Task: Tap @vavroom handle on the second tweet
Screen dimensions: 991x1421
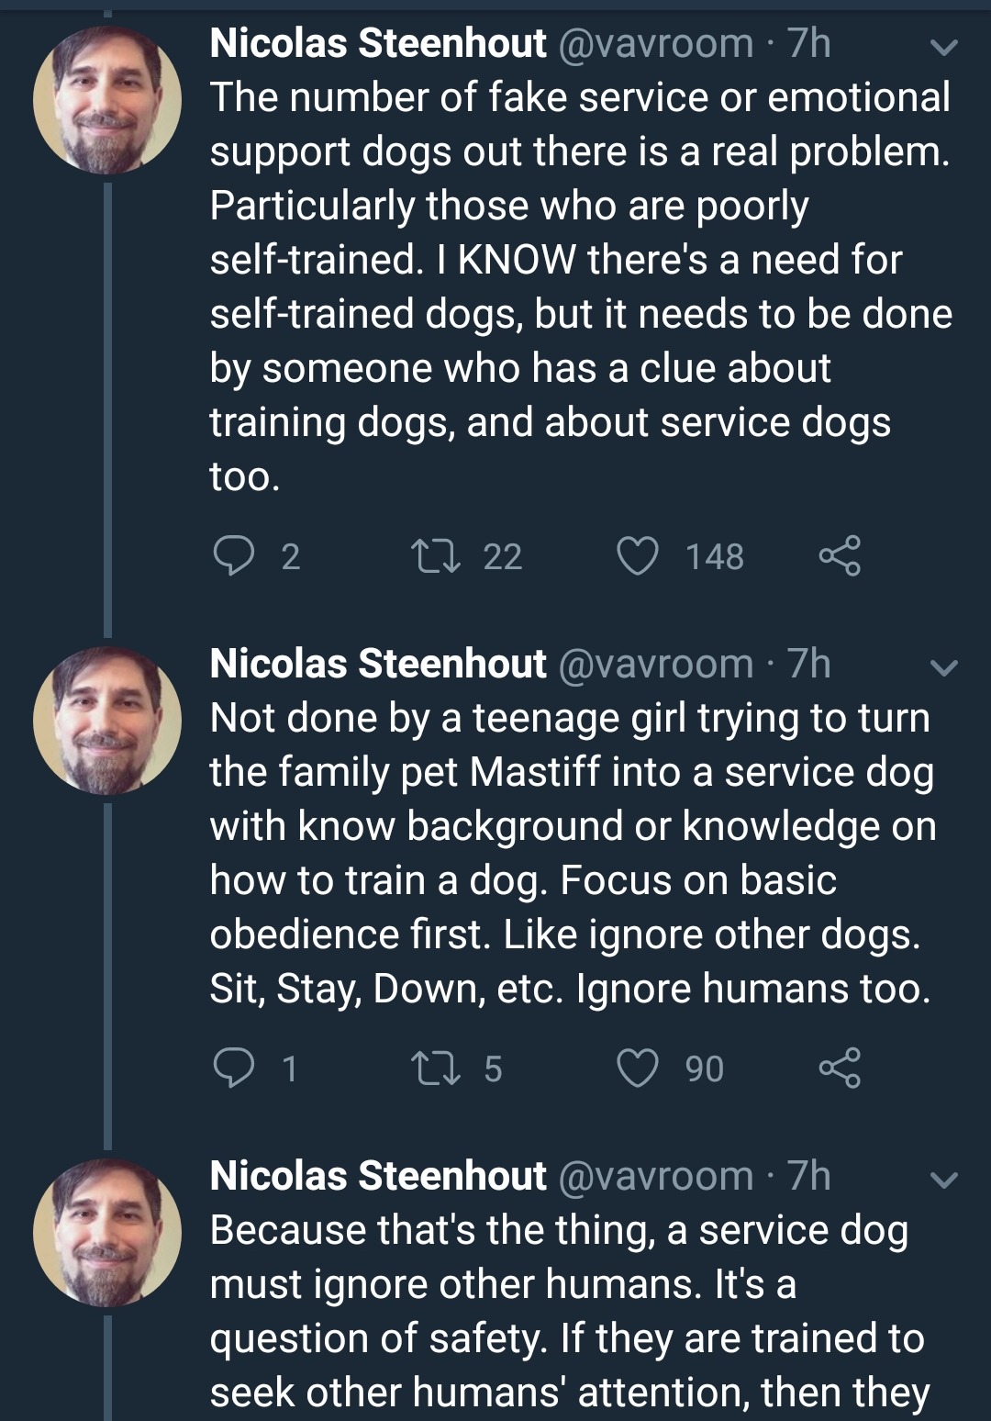Action: [655, 664]
